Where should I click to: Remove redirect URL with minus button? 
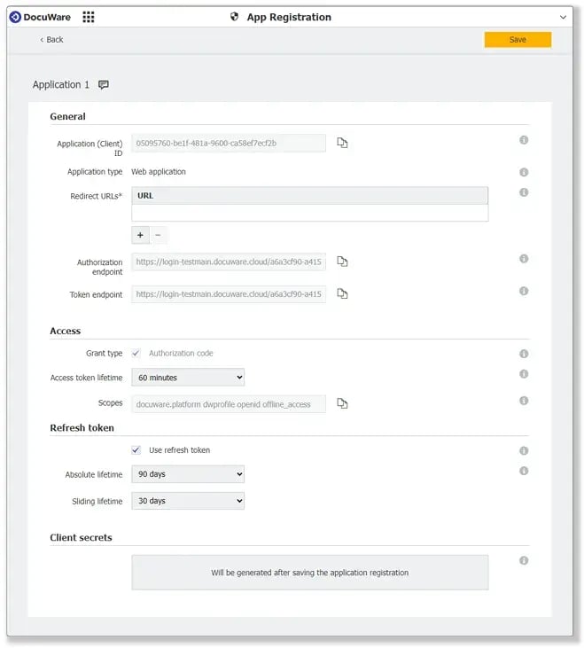(158, 235)
